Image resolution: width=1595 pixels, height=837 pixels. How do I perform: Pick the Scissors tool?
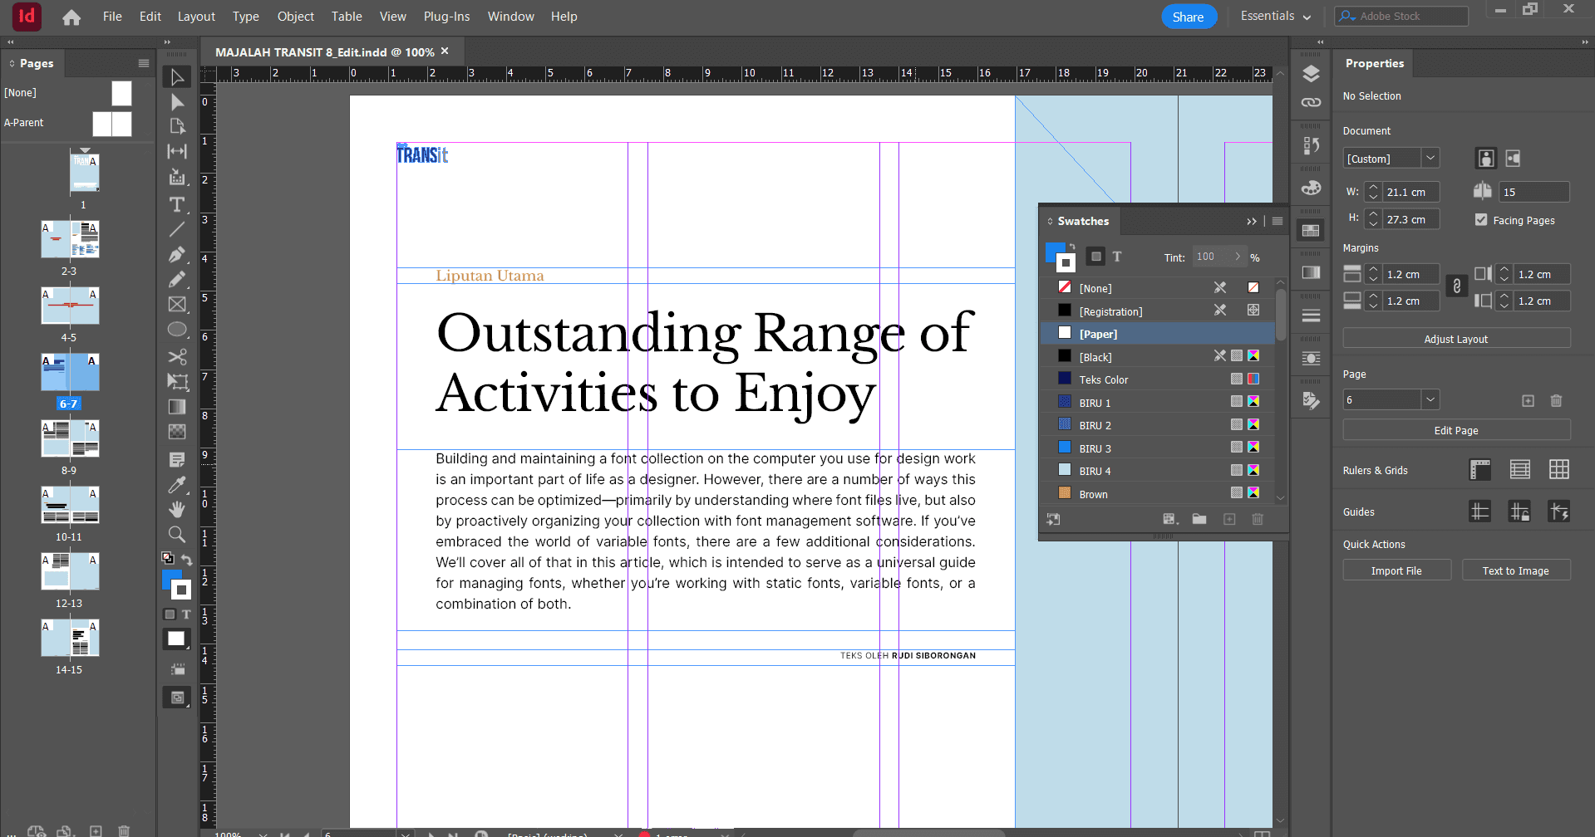click(177, 356)
